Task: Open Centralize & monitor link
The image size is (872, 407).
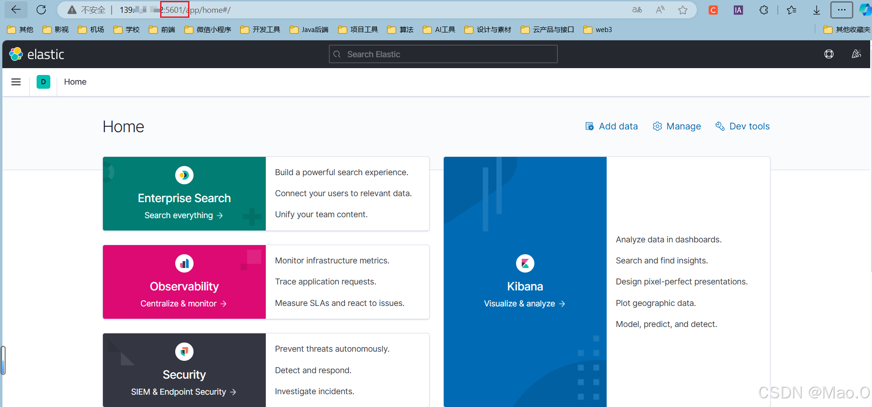Action: 183,304
